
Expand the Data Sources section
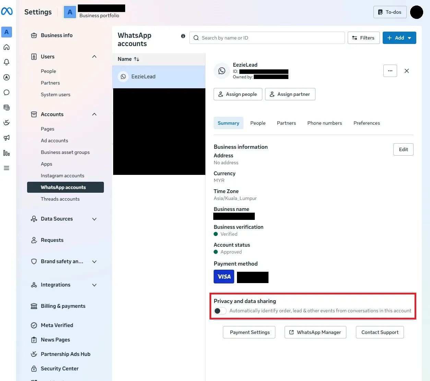pyautogui.click(x=94, y=219)
